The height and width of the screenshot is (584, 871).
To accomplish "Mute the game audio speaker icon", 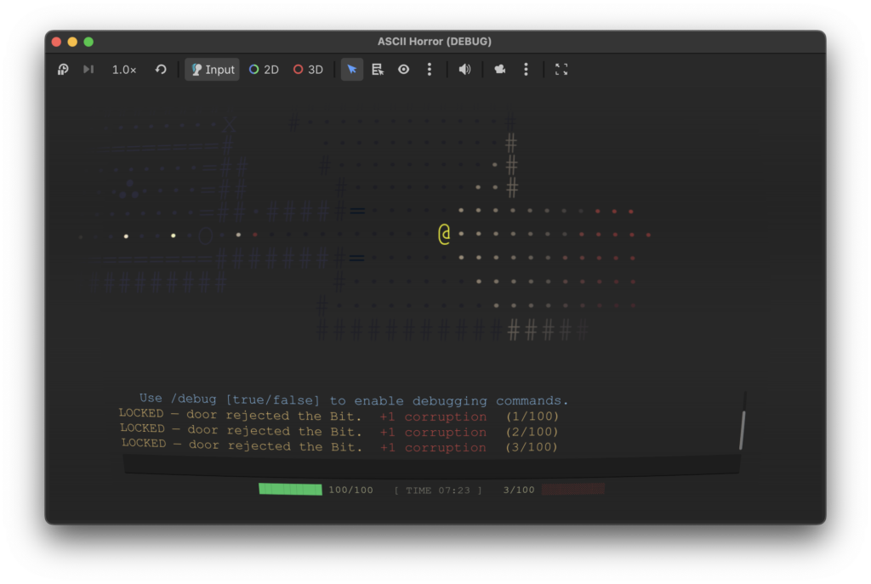I will click(464, 70).
